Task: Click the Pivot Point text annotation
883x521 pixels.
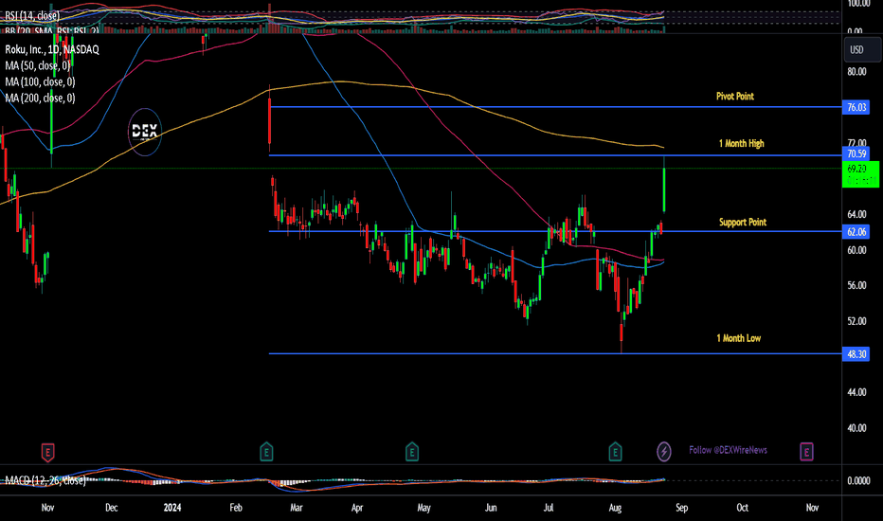Action: (x=735, y=97)
